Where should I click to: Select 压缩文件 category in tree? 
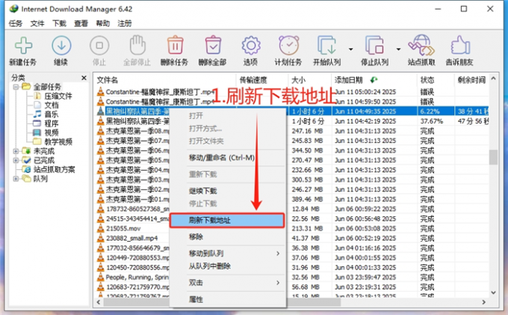(x=58, y=96)
